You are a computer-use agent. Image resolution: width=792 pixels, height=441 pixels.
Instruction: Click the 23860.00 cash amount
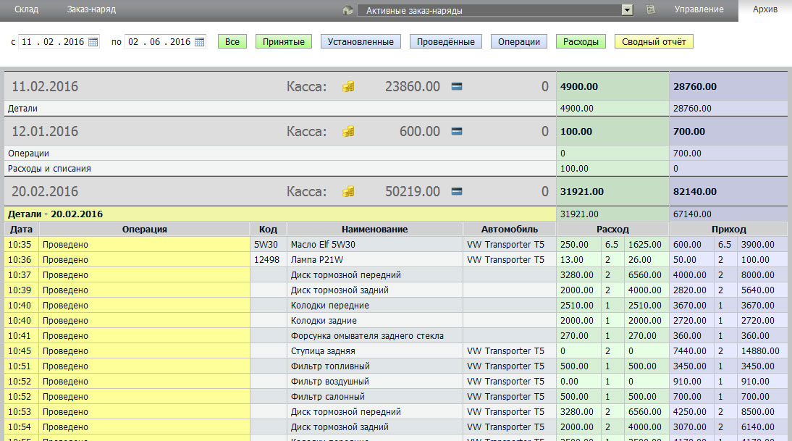click(x=412, y=86)
